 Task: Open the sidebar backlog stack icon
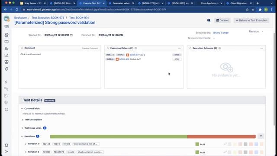(6, 35)
